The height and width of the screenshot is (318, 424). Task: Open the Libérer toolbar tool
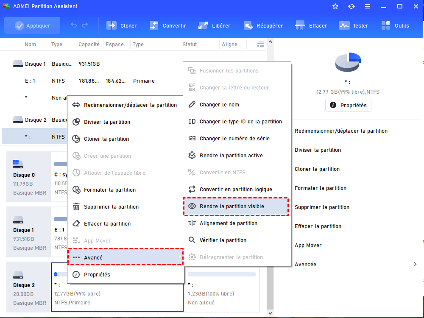(214, 26)
